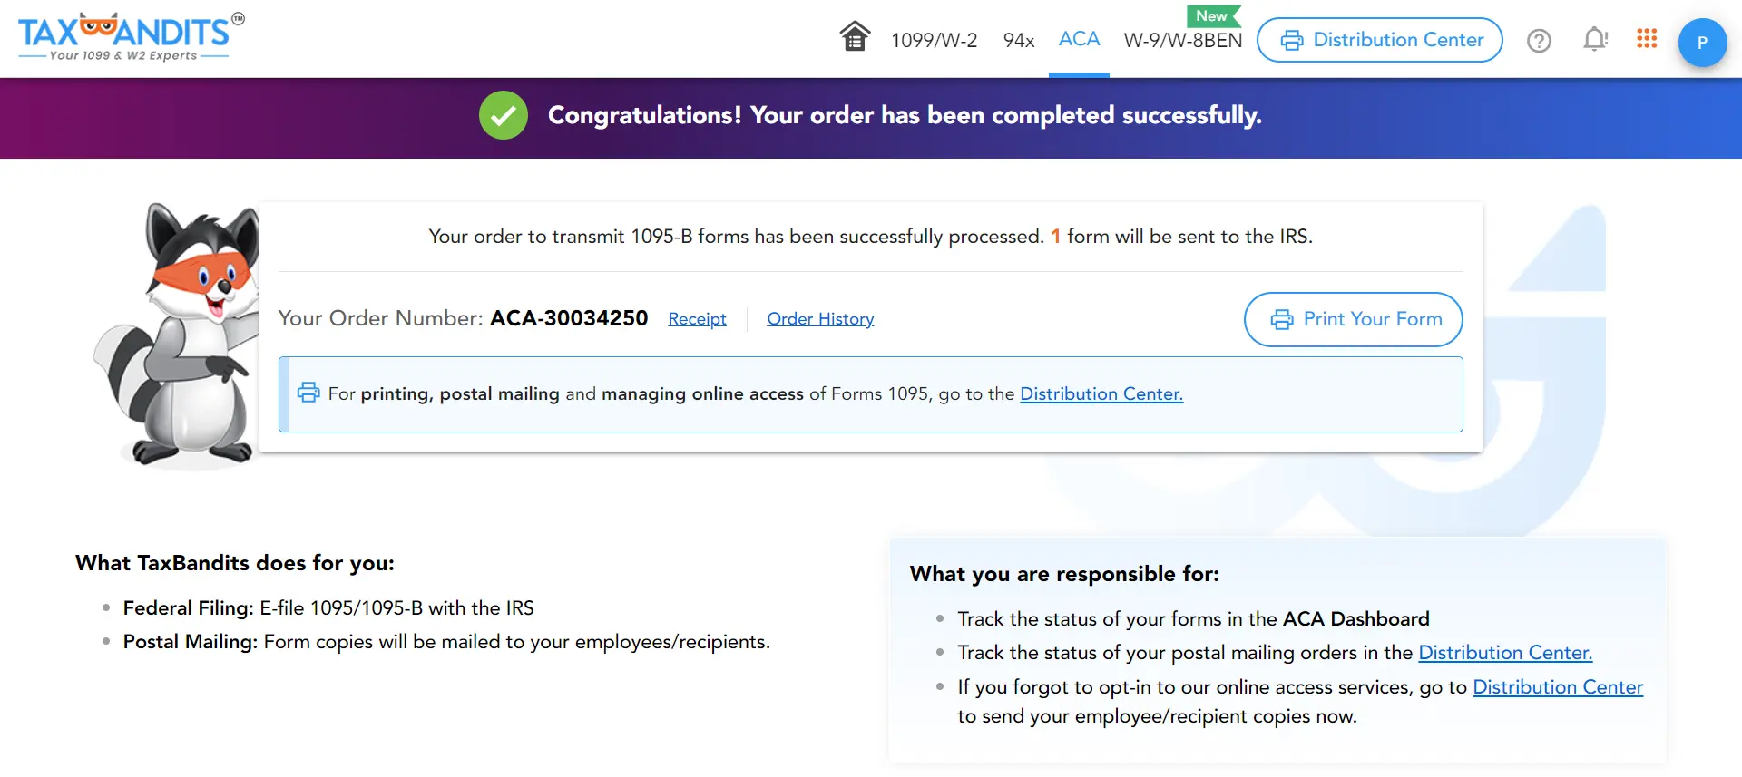This screenshot has height=777, width=1742.
Task: Click the TaxBandits logo
Action: pyautogui.click(x=127, y=36)
